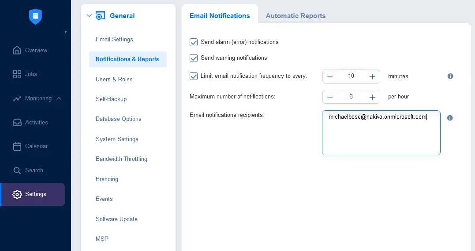This screenshot has width=475, height=251.
Task: Click info icon beside recipients field
Action: 450,118
